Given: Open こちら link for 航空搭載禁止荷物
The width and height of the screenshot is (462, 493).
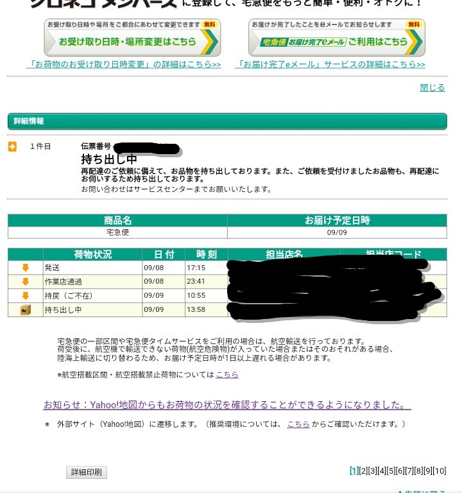Looking at the screenshot, I should tap(227, 374).
